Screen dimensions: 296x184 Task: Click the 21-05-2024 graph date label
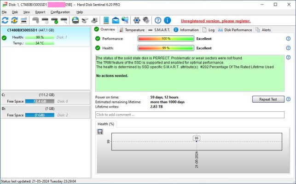pyautogui.click(x=197, y=160)
